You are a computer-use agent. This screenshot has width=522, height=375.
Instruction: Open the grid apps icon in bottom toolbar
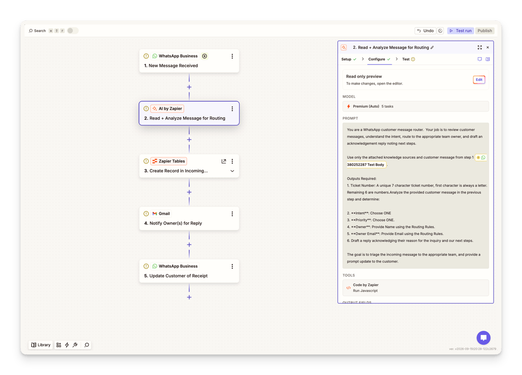[x=59, y=345]
